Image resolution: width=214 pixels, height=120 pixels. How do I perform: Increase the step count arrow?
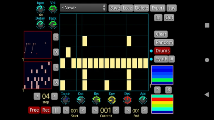click(x=54, y=96)
